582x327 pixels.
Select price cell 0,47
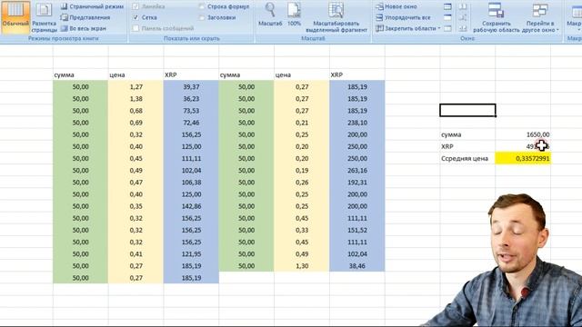[x=135, y=182]
